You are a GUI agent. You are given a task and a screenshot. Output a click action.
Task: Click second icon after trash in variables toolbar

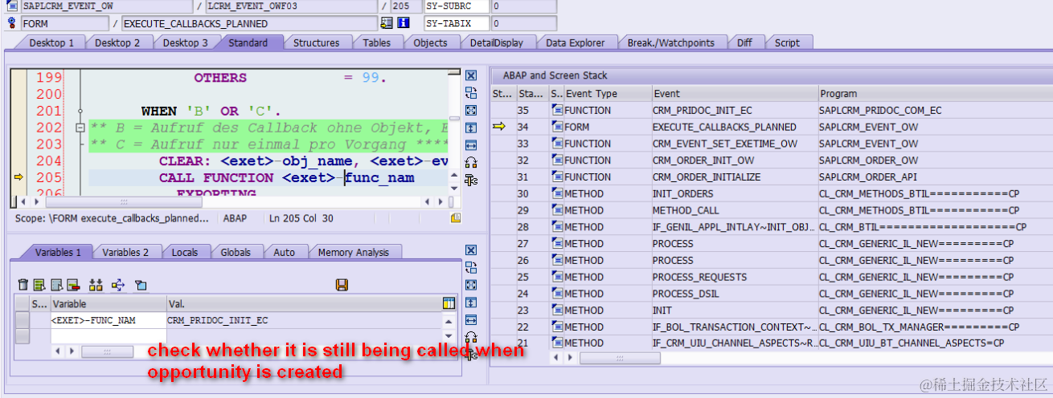coord(56,285)
